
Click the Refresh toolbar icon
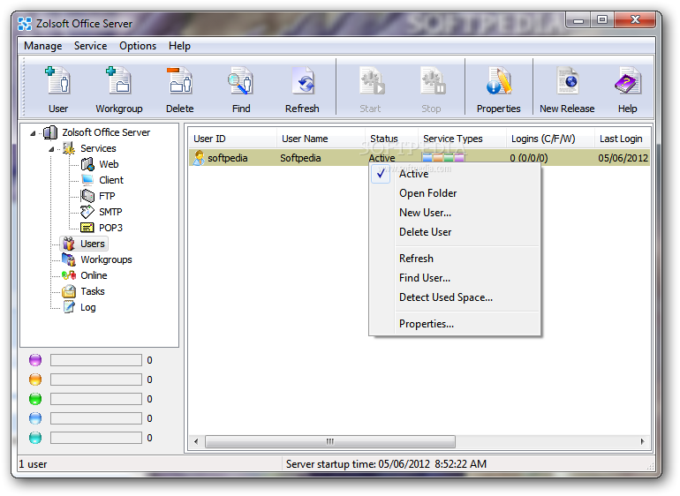click(x=302, y=80)
